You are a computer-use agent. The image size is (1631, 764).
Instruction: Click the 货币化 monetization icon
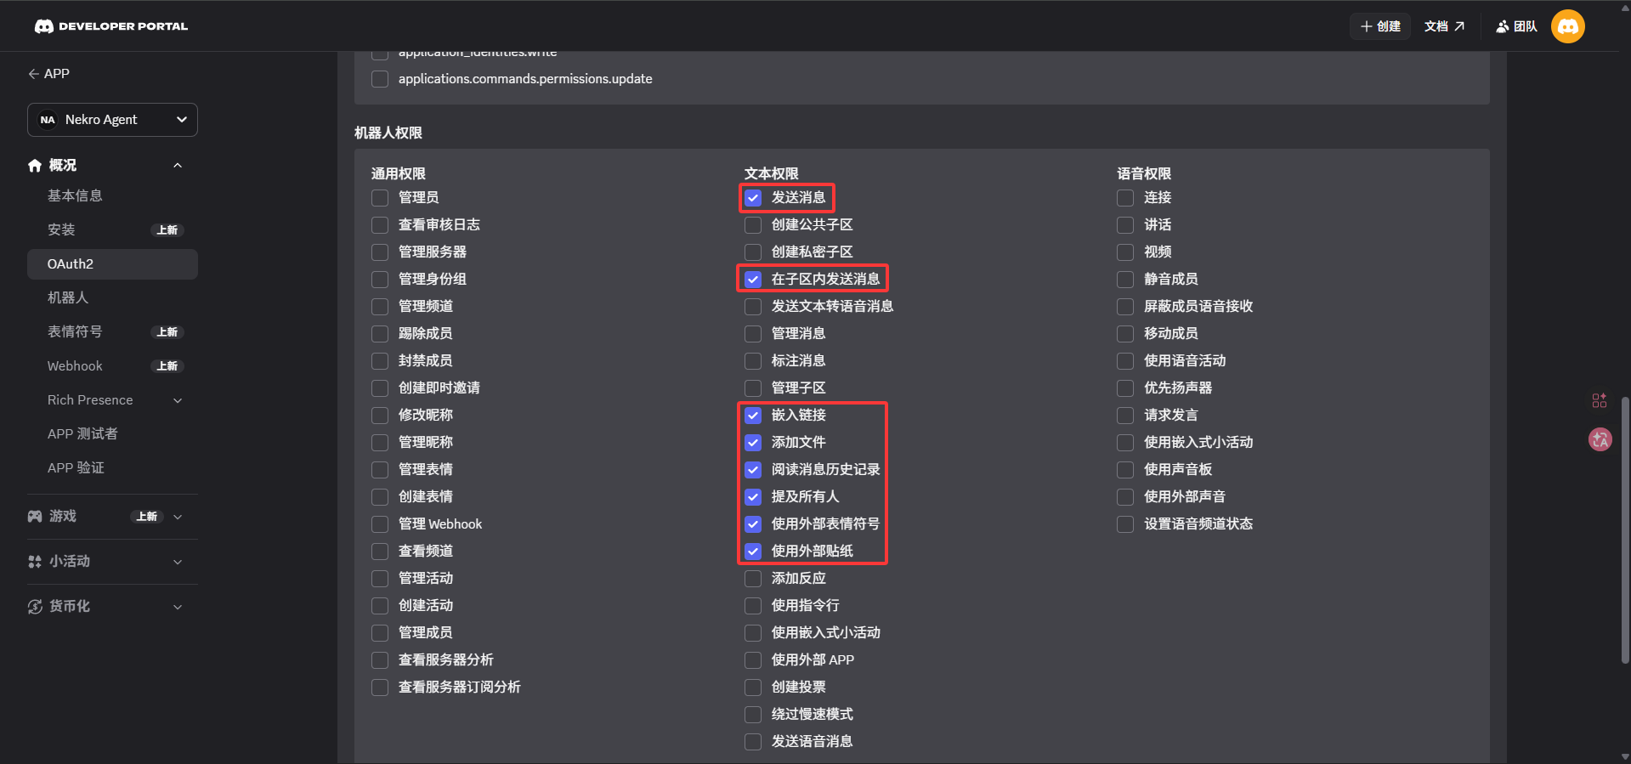[35, 607]
